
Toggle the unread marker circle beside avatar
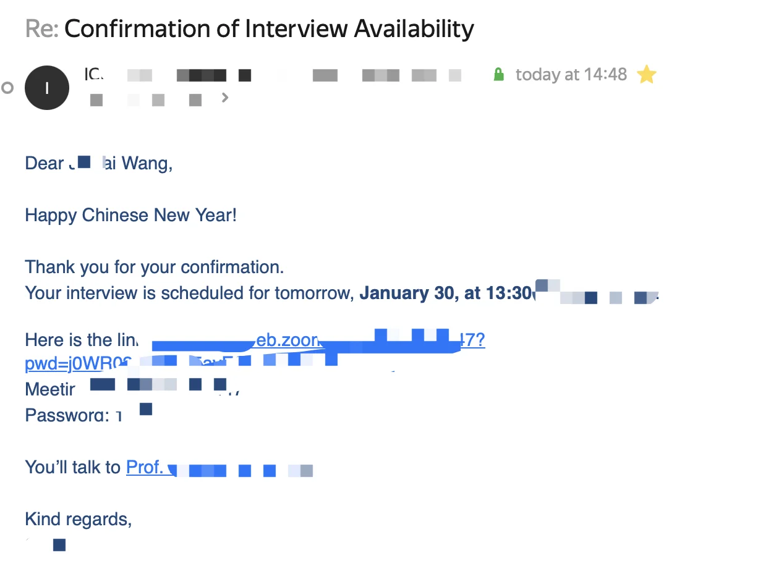coord(7,88)
